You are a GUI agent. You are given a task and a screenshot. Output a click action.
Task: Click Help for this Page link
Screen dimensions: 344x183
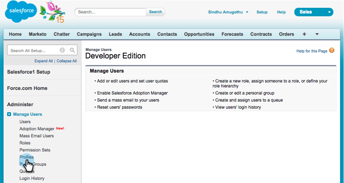pos(312,51)
